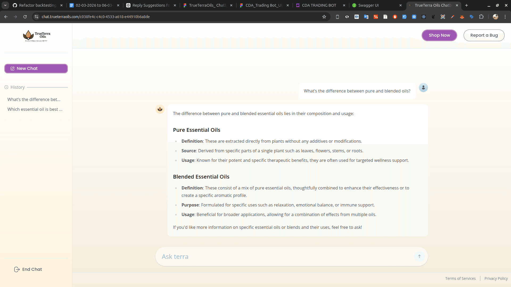Bookmark this page via the star icon

click(324, 16)
